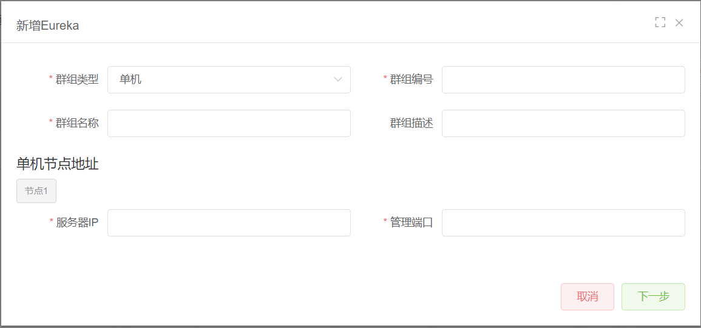Close the 新增Eureka dialog with the X
The width and height of the screenshot is (701, 328).
coord(679,23)
